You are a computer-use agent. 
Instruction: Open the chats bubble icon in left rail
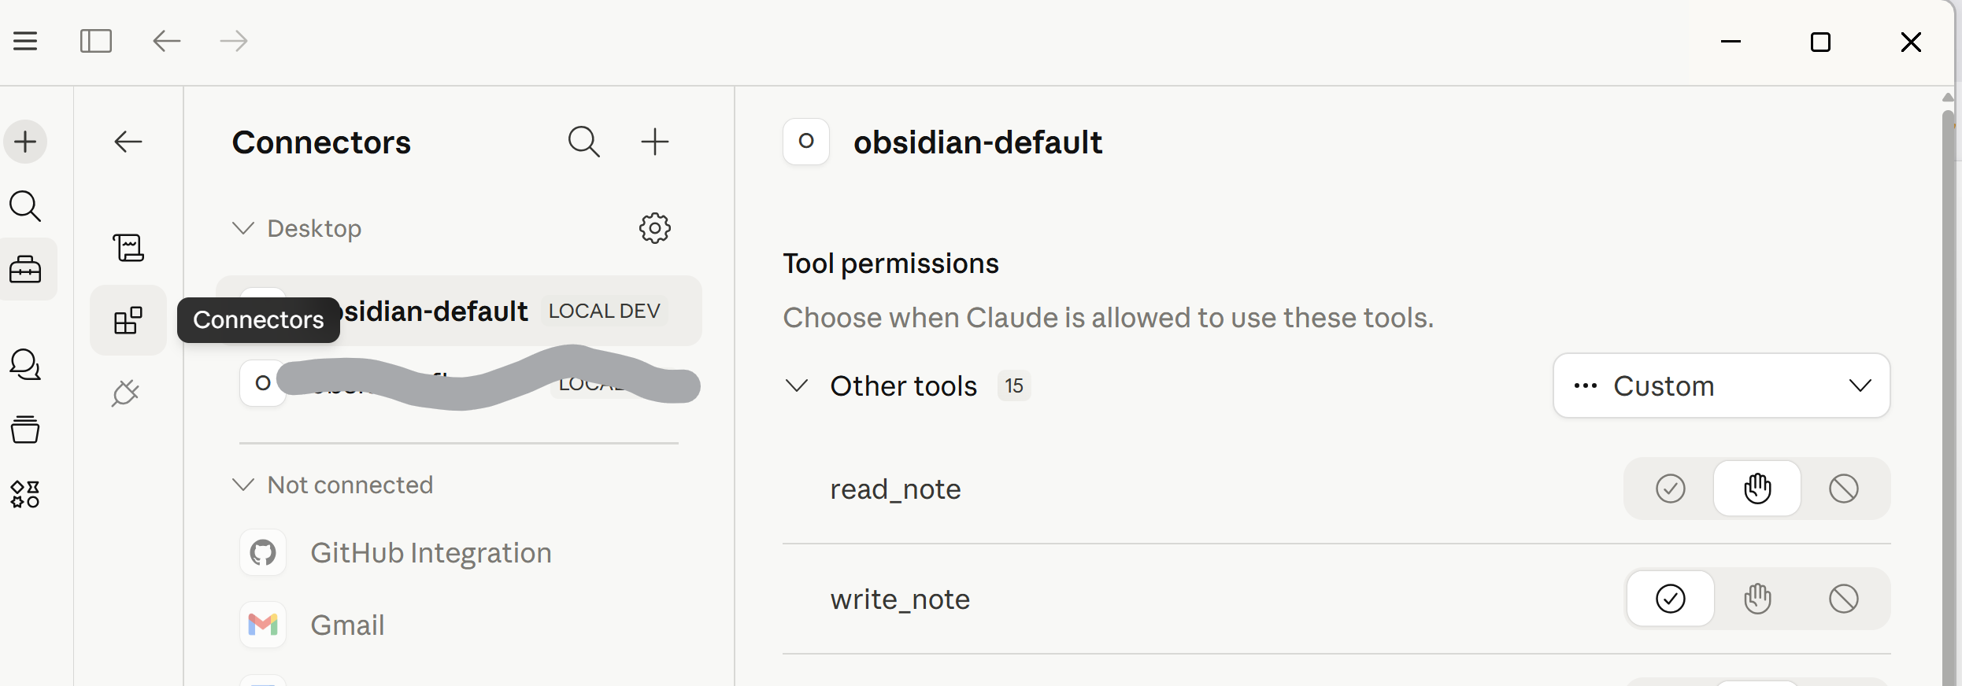coord(25,365)
